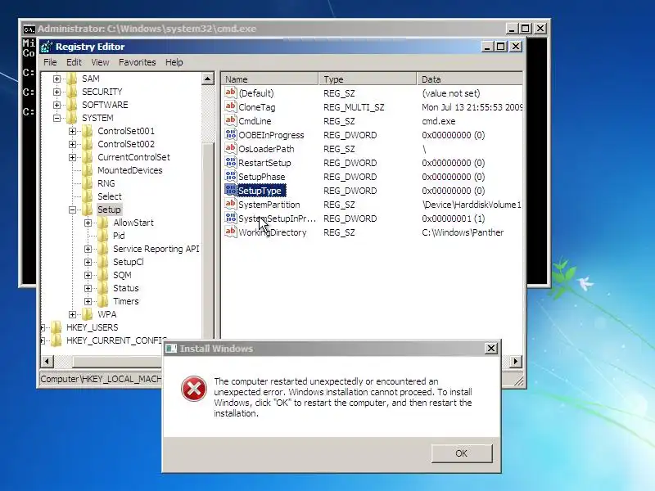Expand the Service Reporting API key
Image resolution: width=655 pixels, height=491 pixels.
pyautogui.click(x=88, y=250)
